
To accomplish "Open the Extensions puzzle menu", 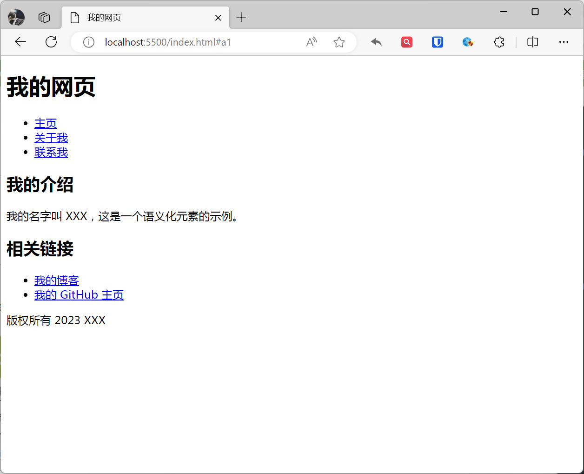I will tap(499, 42).
